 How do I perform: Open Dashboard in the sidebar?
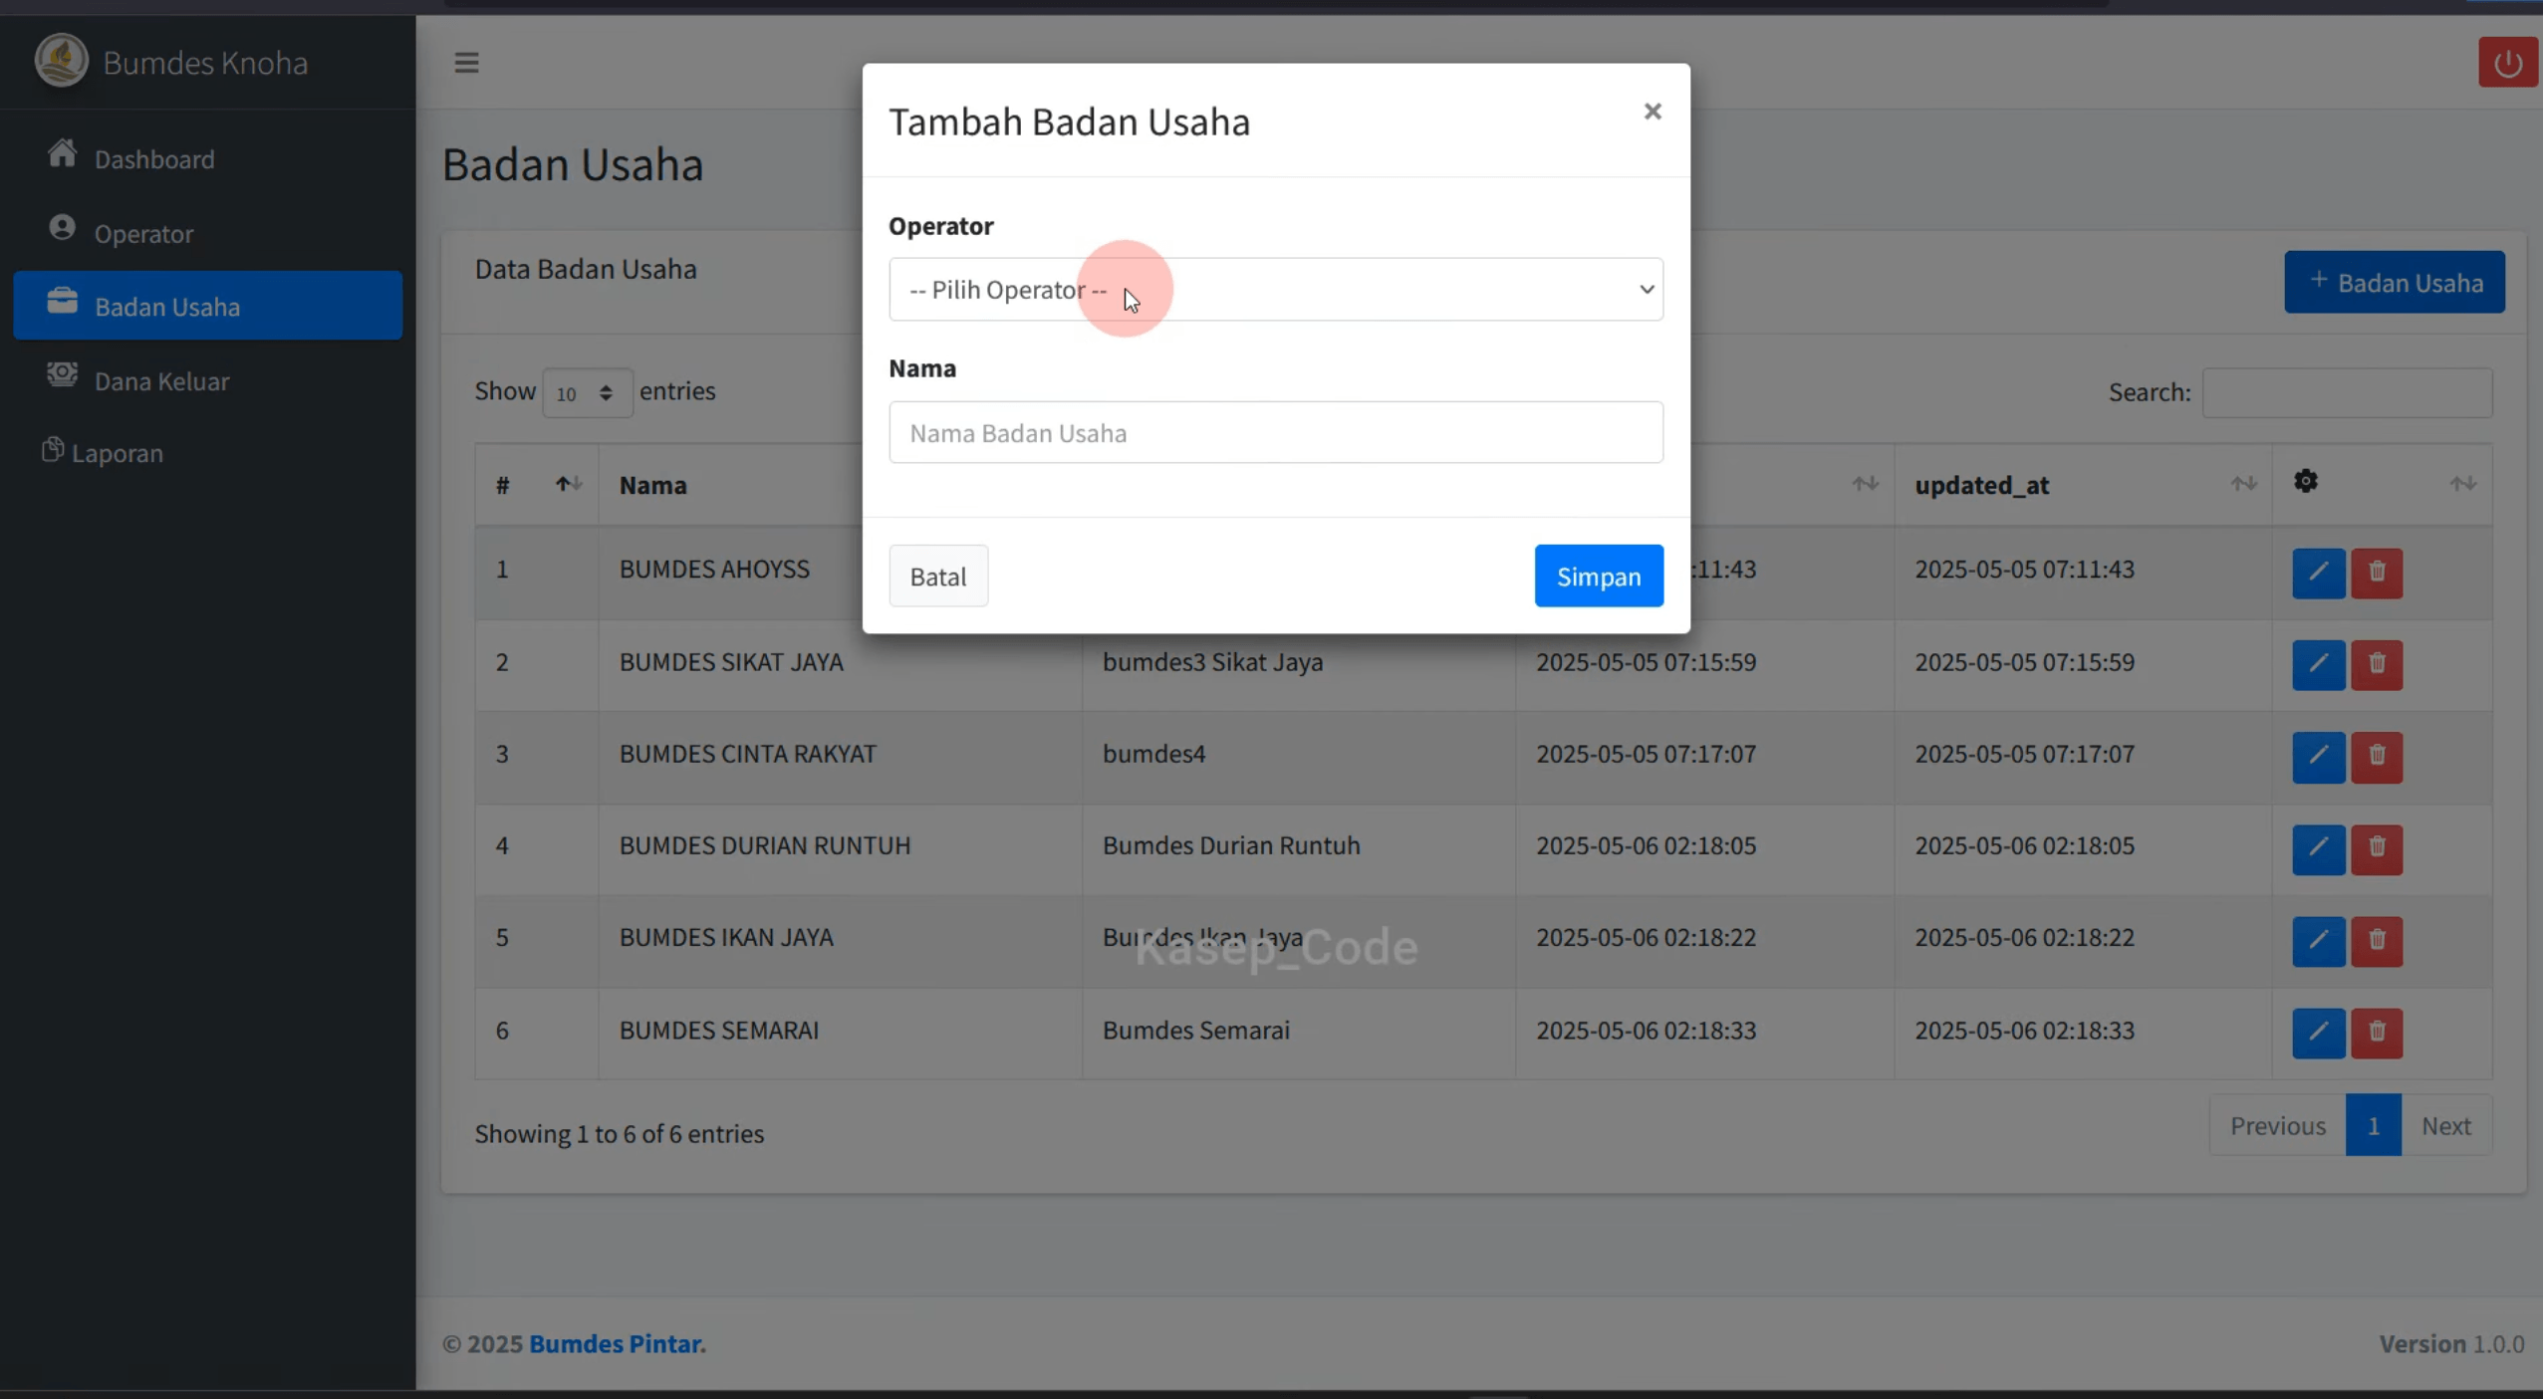pyautogui.click(x=207, y=158)
